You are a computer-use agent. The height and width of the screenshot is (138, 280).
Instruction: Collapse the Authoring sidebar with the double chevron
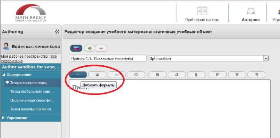(x=57, y=32)
